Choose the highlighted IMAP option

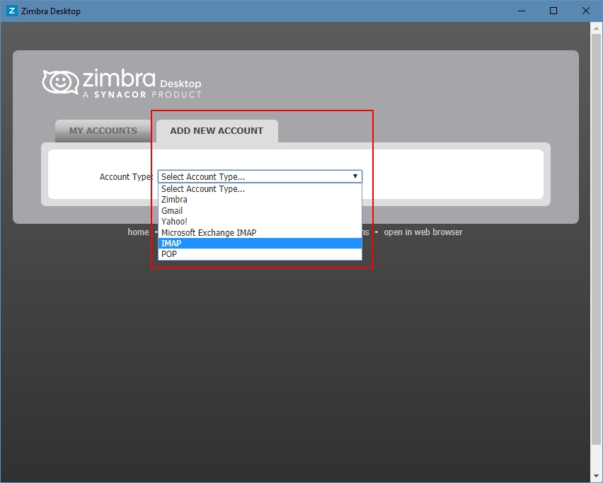[171, 243]
